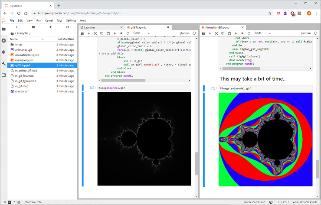This screenshot has height=205, width=321.
Task: Save the gif87a.ipynb notebook
Action: coord(82,33)
